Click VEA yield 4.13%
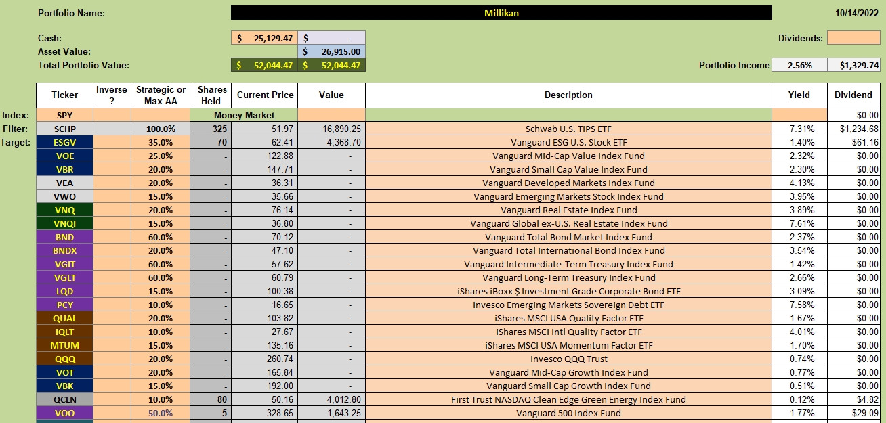 799,183
